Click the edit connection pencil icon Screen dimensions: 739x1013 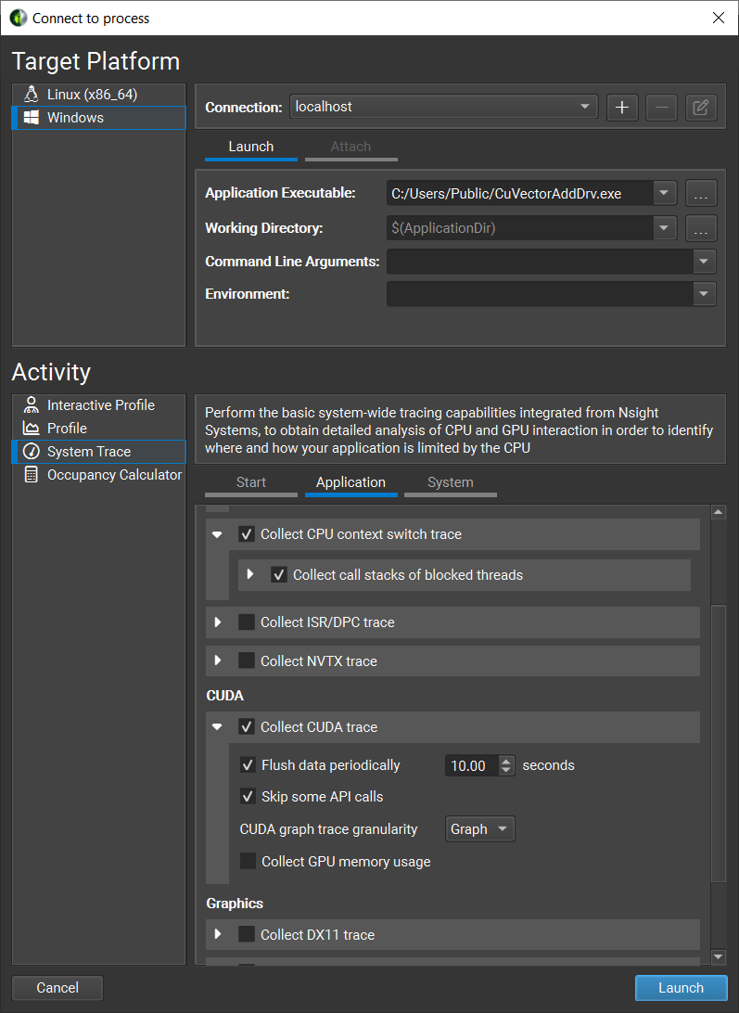[x=701, y=108]
